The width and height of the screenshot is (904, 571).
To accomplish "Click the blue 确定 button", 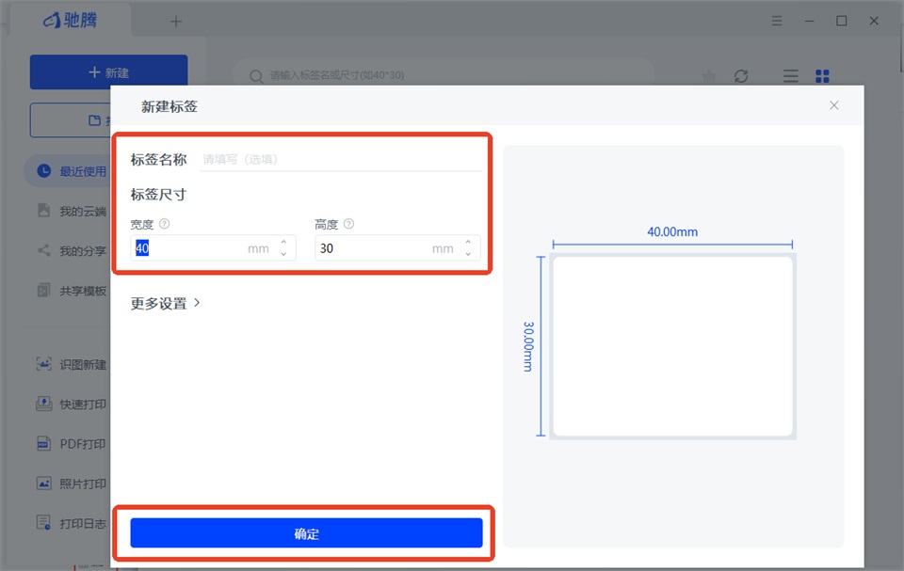I will (x=306, y=533).
